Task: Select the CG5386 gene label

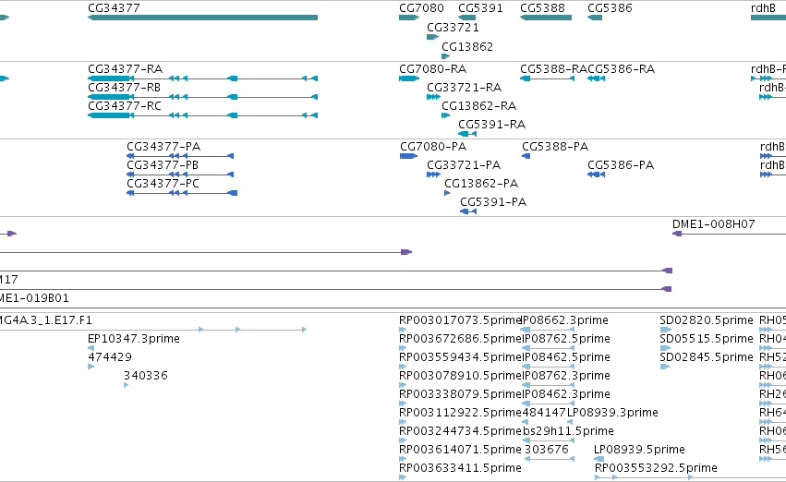Action: (x=610, y=8)
